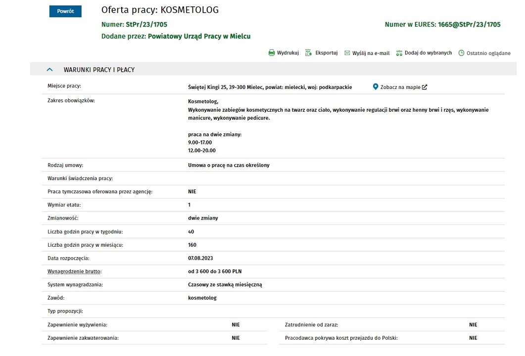Click Powiatowy Urząd Pracy w Mielcu text
525x356 pixels.
coord(199,36)
